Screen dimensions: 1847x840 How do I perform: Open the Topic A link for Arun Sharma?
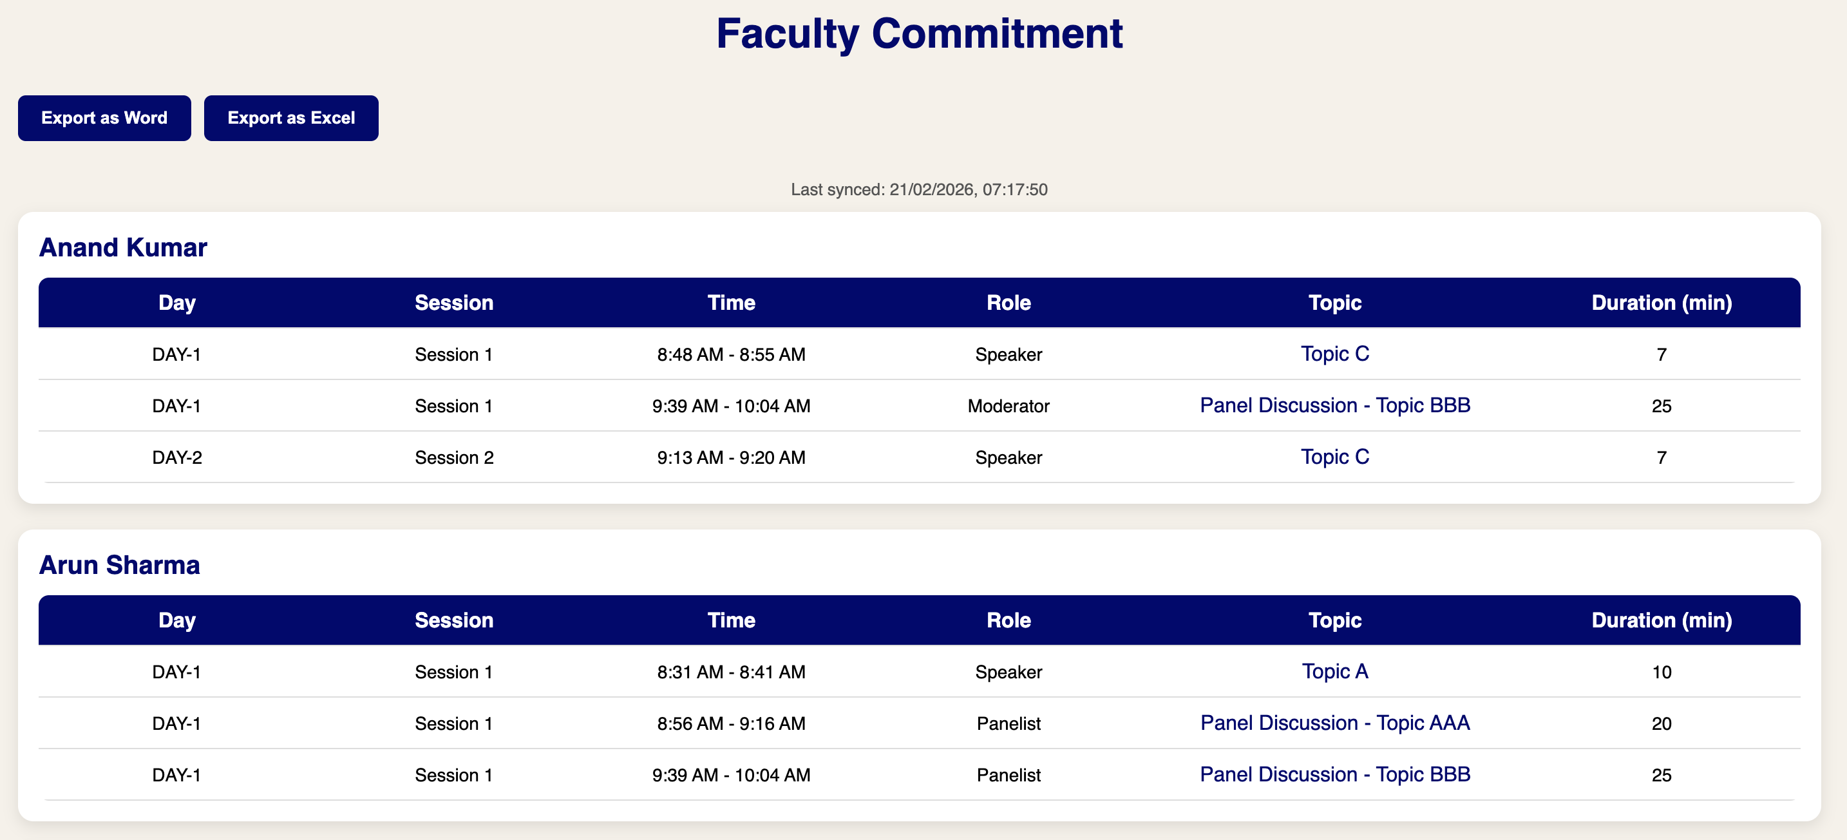pyautogui.click(x=1334, y=672)
